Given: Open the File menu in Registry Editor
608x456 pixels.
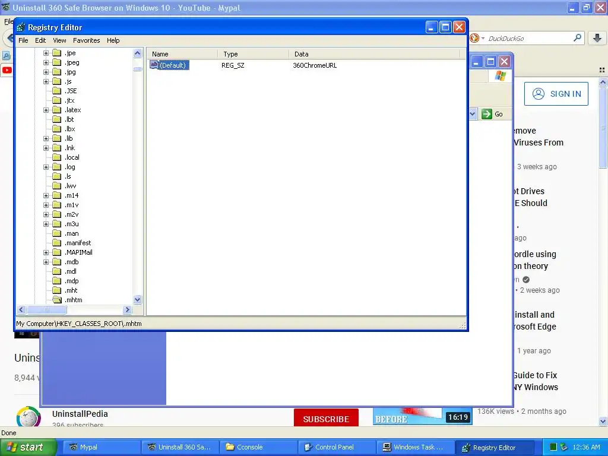Looking at the screenshot, I should coord(23,40).
